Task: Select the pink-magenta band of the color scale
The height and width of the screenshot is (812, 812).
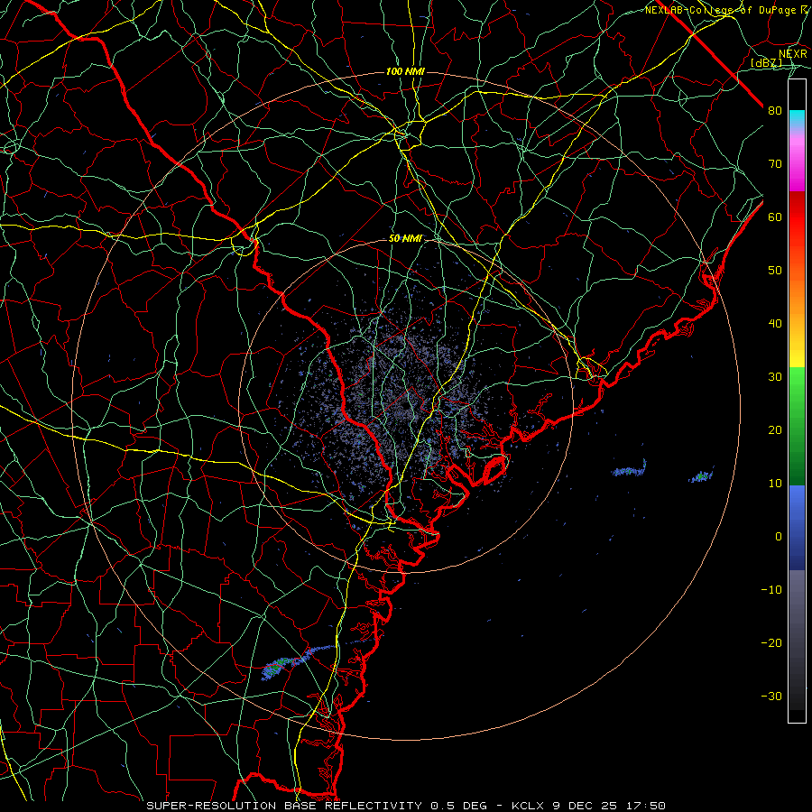Action: [x=797, y=161]
